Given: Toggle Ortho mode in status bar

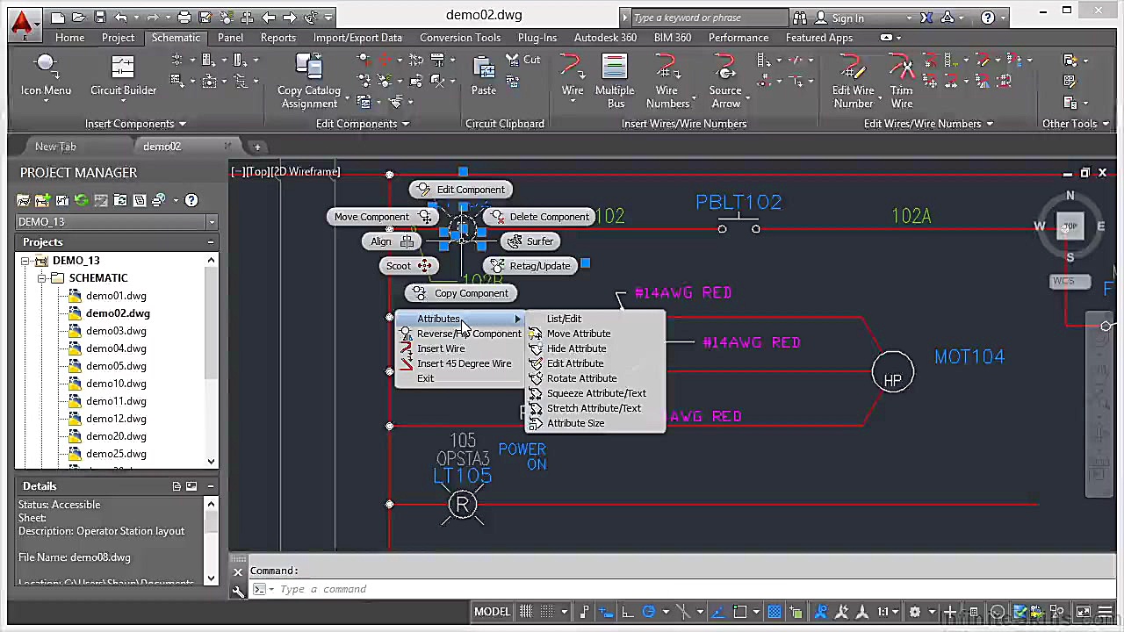Looking at the screenshot, I should (627, 612).
